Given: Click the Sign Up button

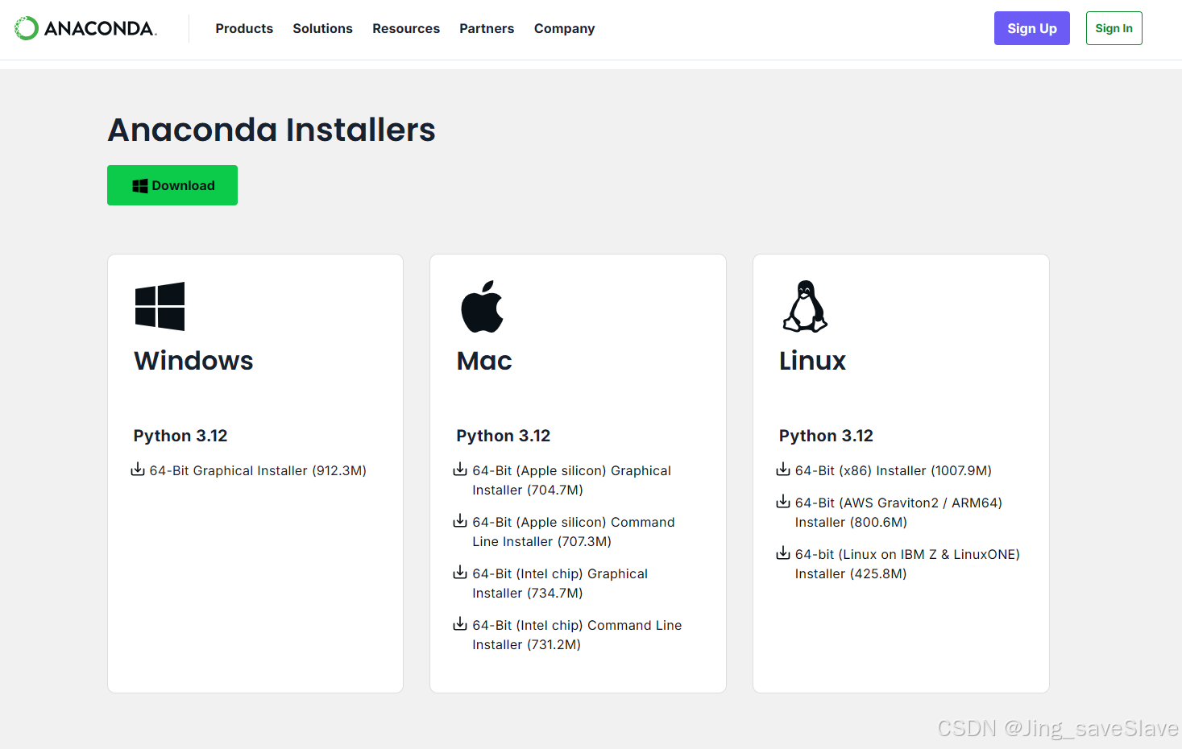Looking at the screenshot, I should 1031,28.
